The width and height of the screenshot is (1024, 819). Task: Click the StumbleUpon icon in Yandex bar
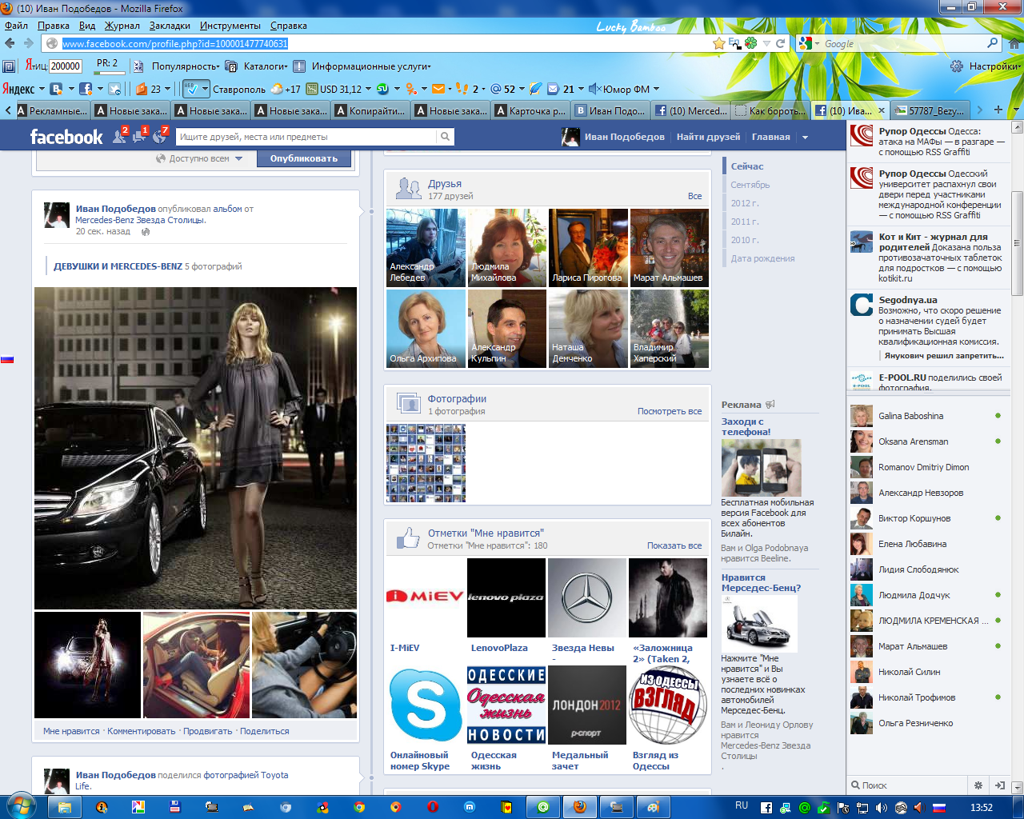click(382, 89)
